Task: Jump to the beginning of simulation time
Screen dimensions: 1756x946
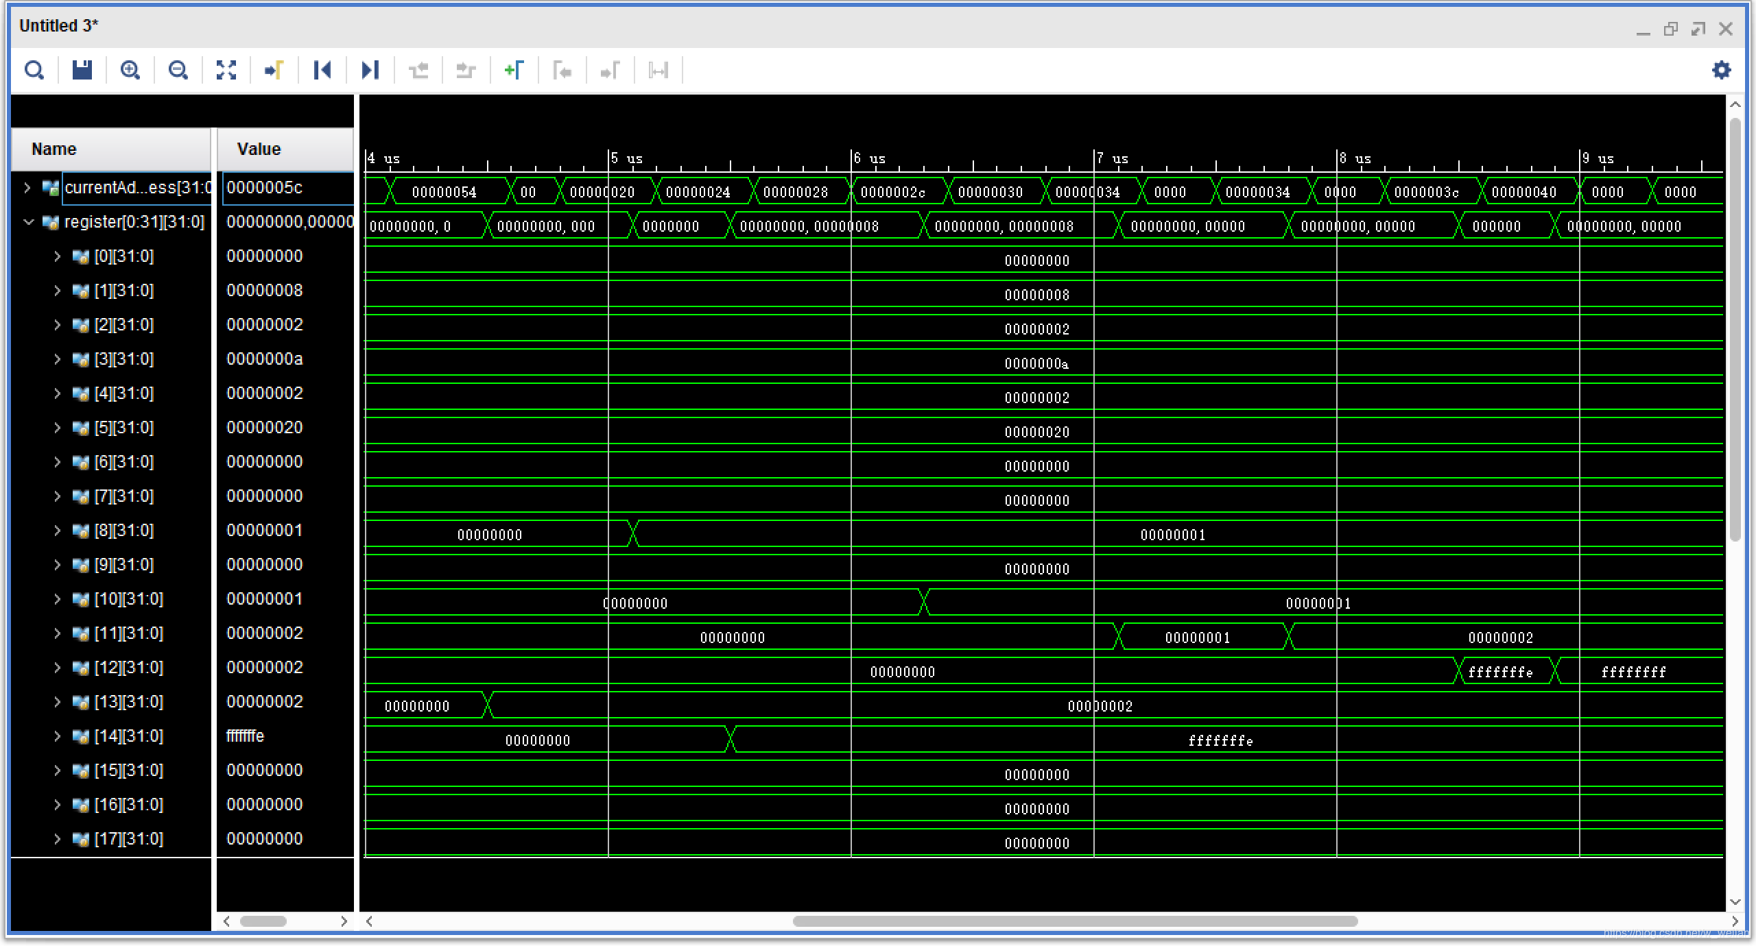Action: pyautogui.click(x=322, y=70)
